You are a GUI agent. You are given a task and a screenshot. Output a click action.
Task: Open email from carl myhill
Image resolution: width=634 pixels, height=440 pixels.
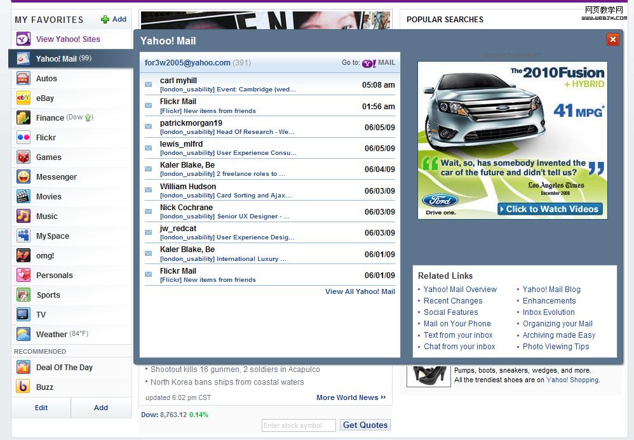tap(179, 81)
